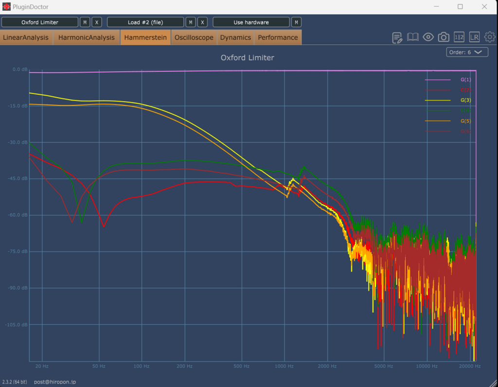Toggle G(6) curve in legend

coord(448,131)
